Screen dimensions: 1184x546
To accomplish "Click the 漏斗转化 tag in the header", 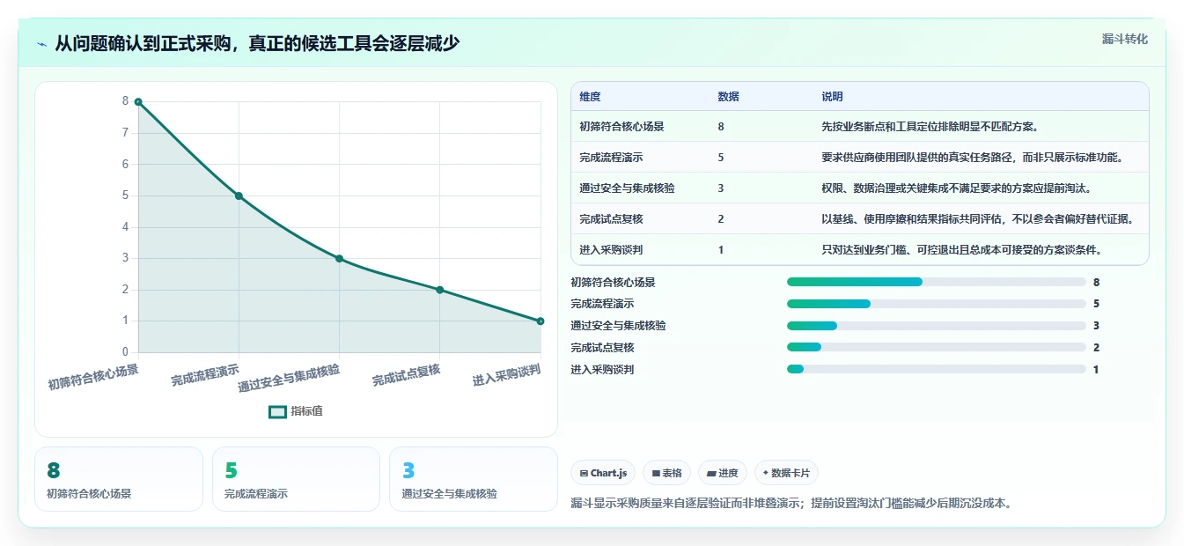I will point(1124,40).
